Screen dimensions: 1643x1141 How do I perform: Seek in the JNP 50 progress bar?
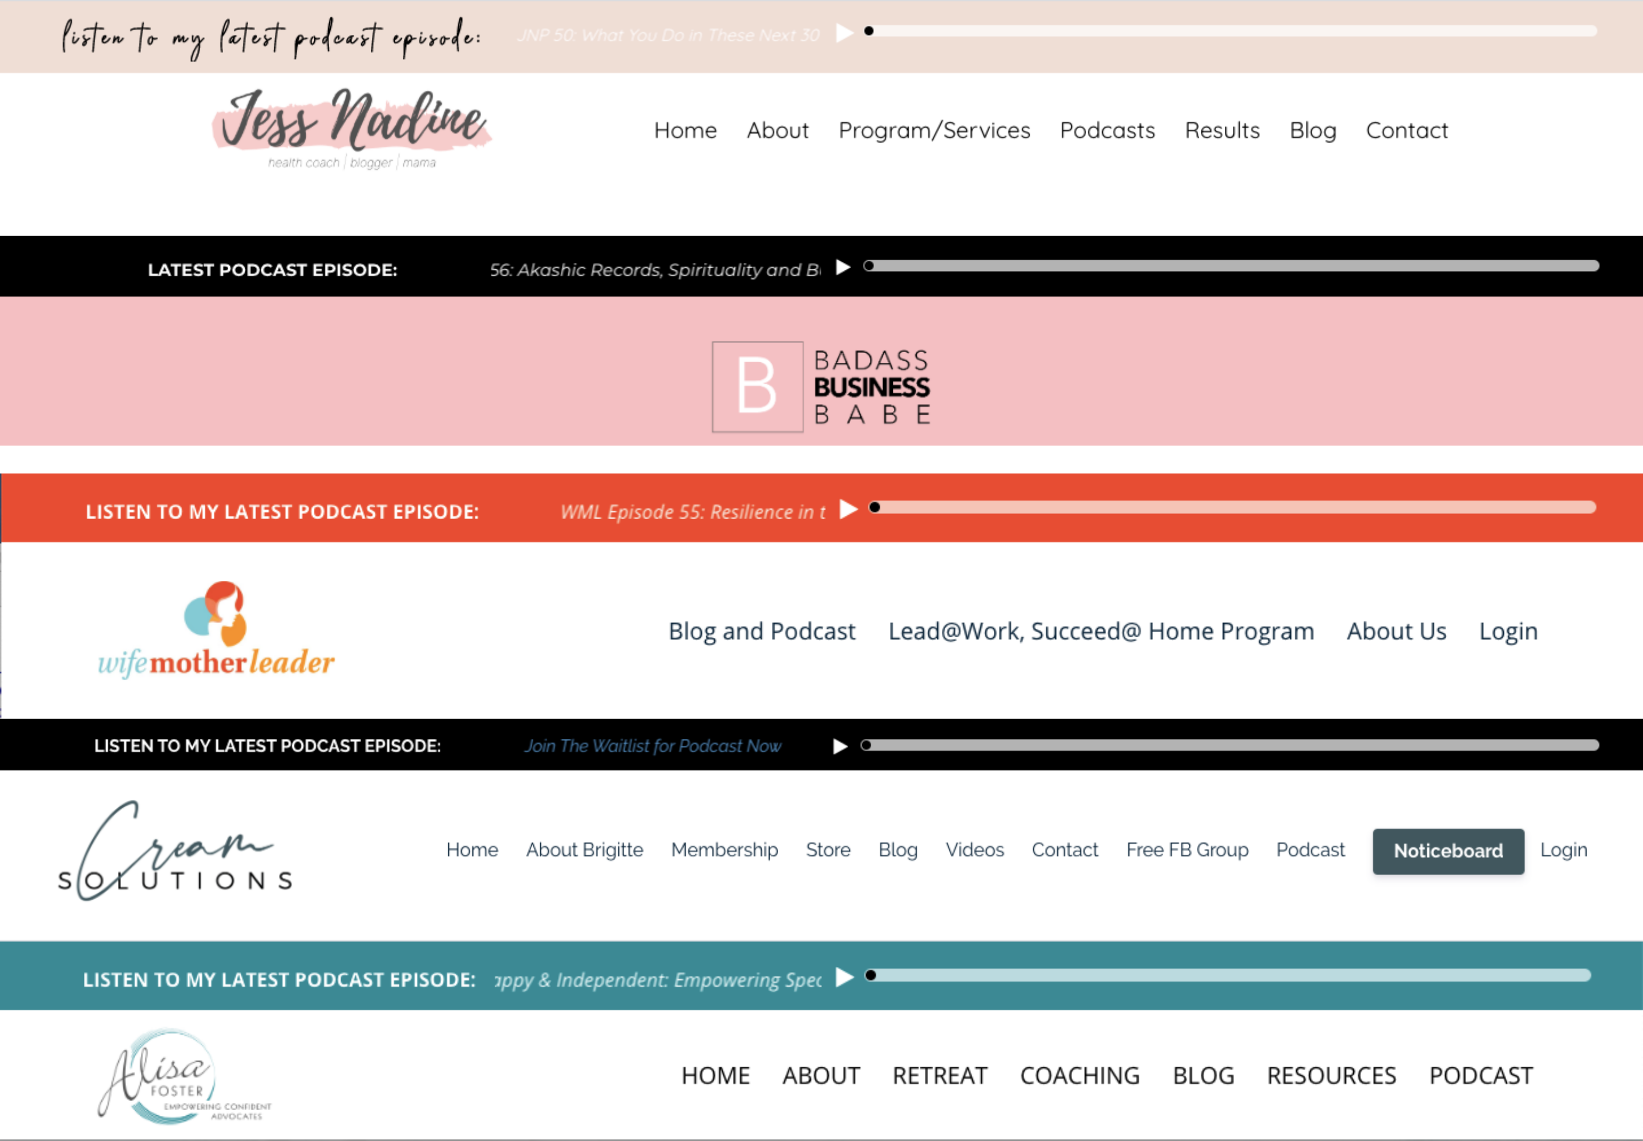click(x=1231, y=31)
